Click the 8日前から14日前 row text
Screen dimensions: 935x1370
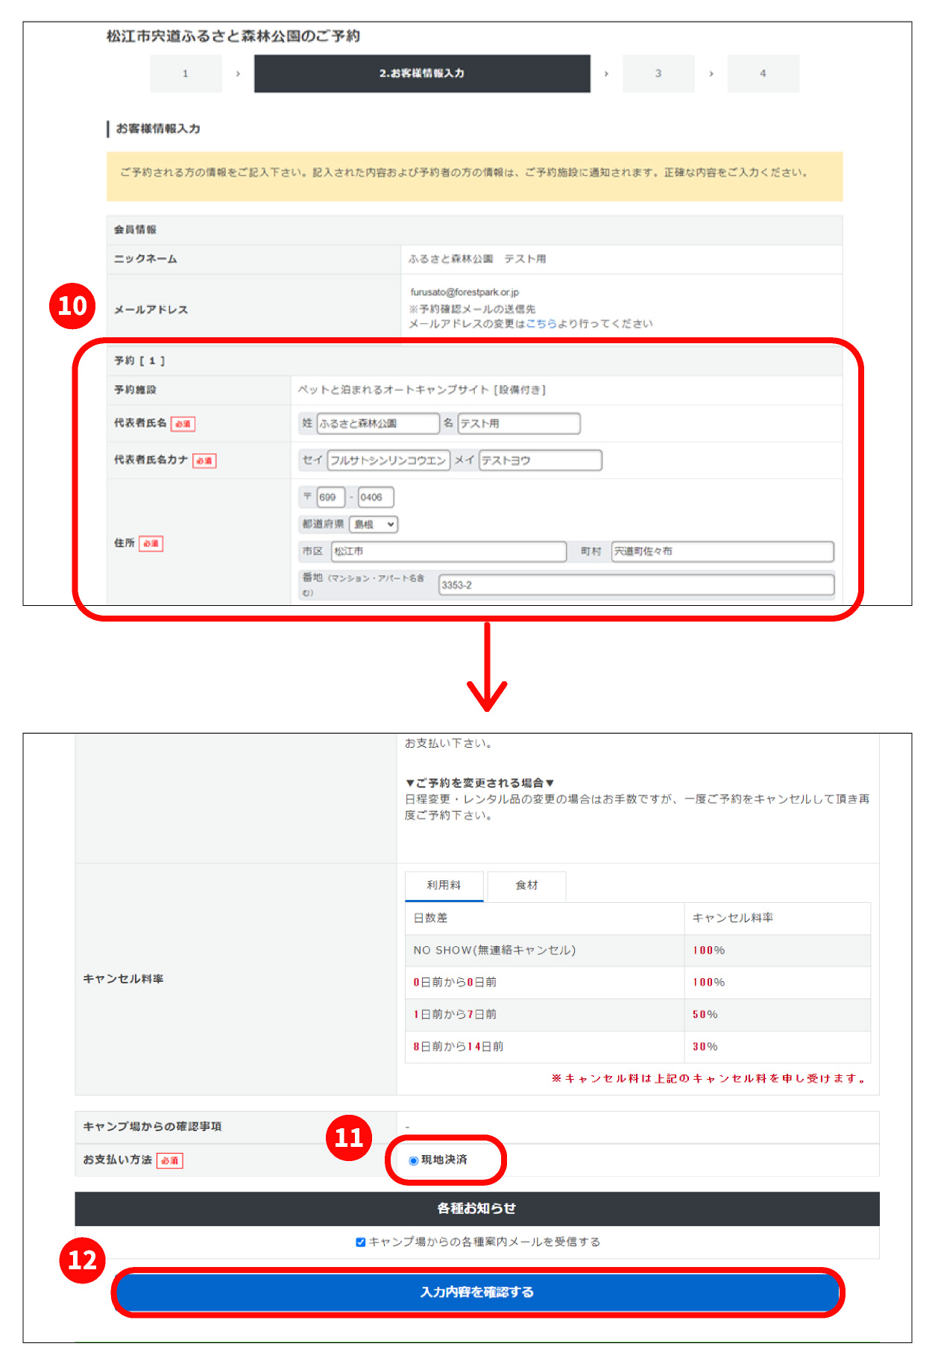[459, 1046]
